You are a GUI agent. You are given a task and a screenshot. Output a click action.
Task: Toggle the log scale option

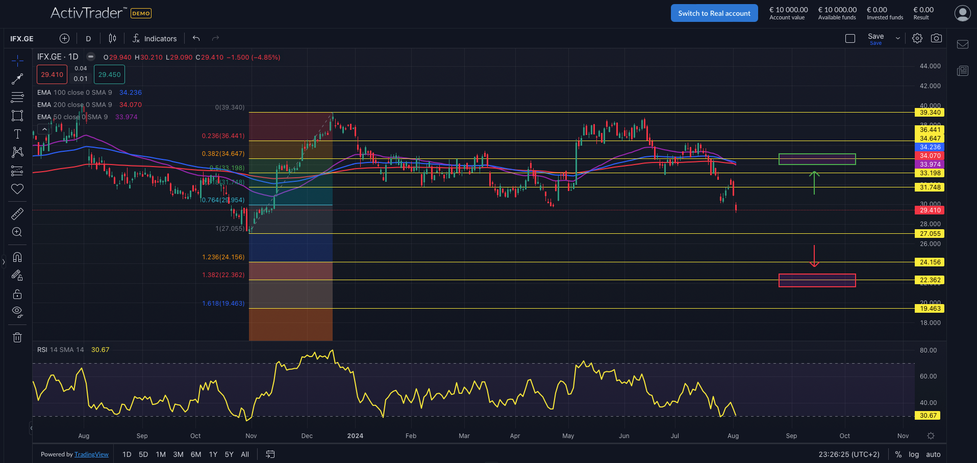pos(914,454)
